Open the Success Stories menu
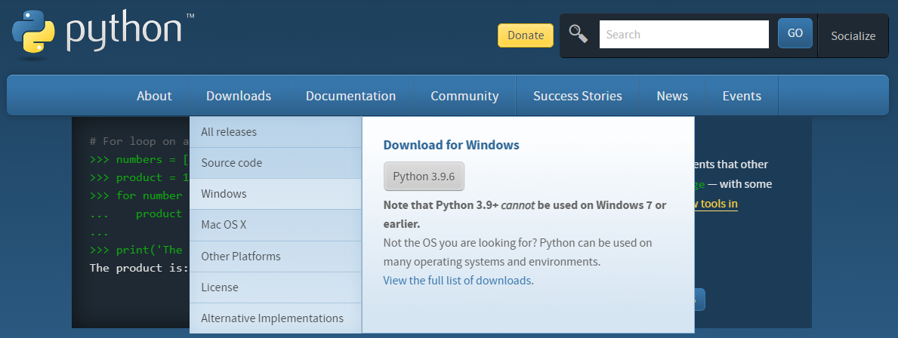 pyautogui.click(x=577, y=96)
